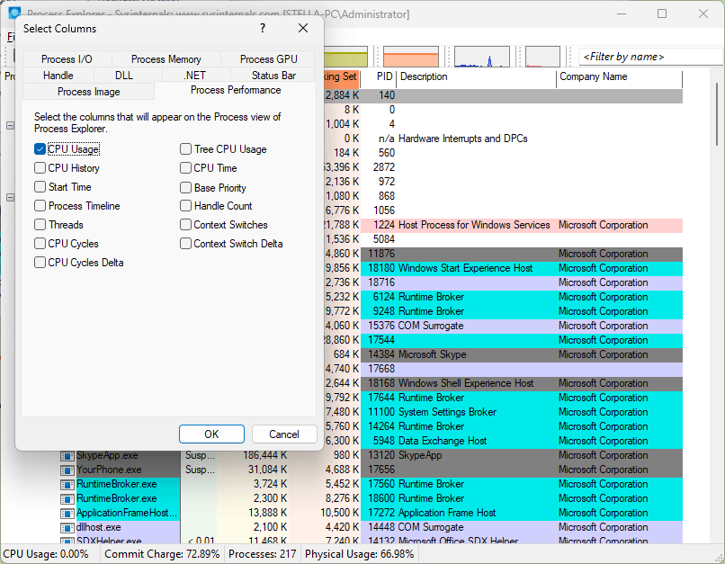Dismiss the dialog with Cancel
Screen dimensions: 725x564
point(284,434)
